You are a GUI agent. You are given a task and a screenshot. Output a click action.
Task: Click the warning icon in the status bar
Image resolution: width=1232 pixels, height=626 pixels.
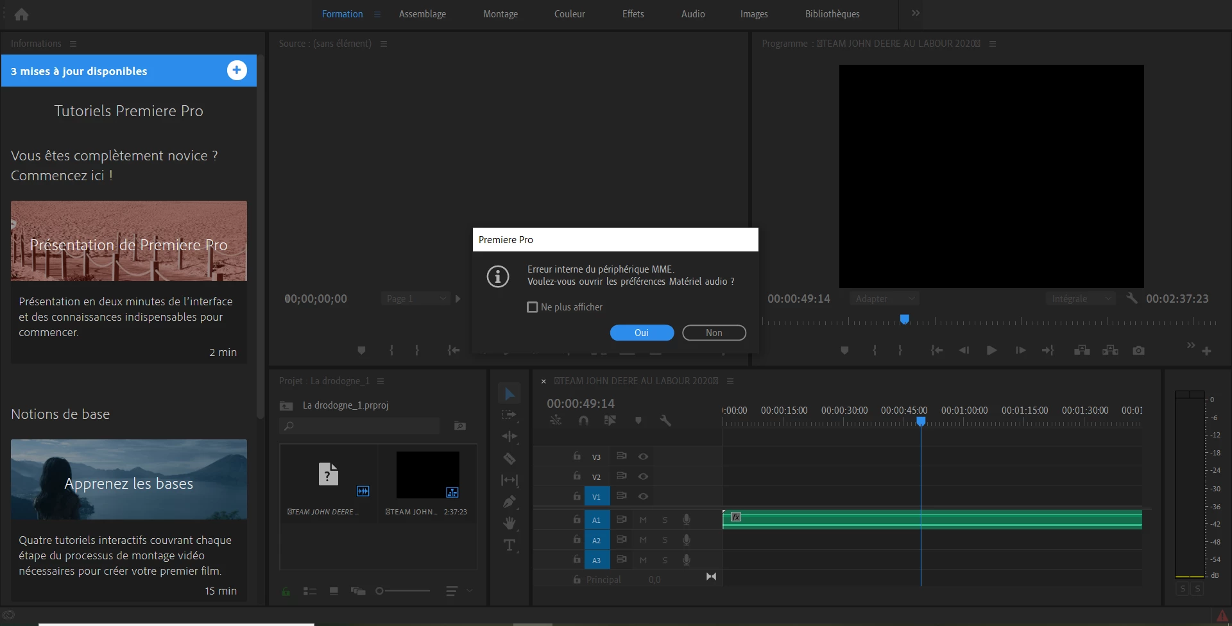tap(1222, 616)
